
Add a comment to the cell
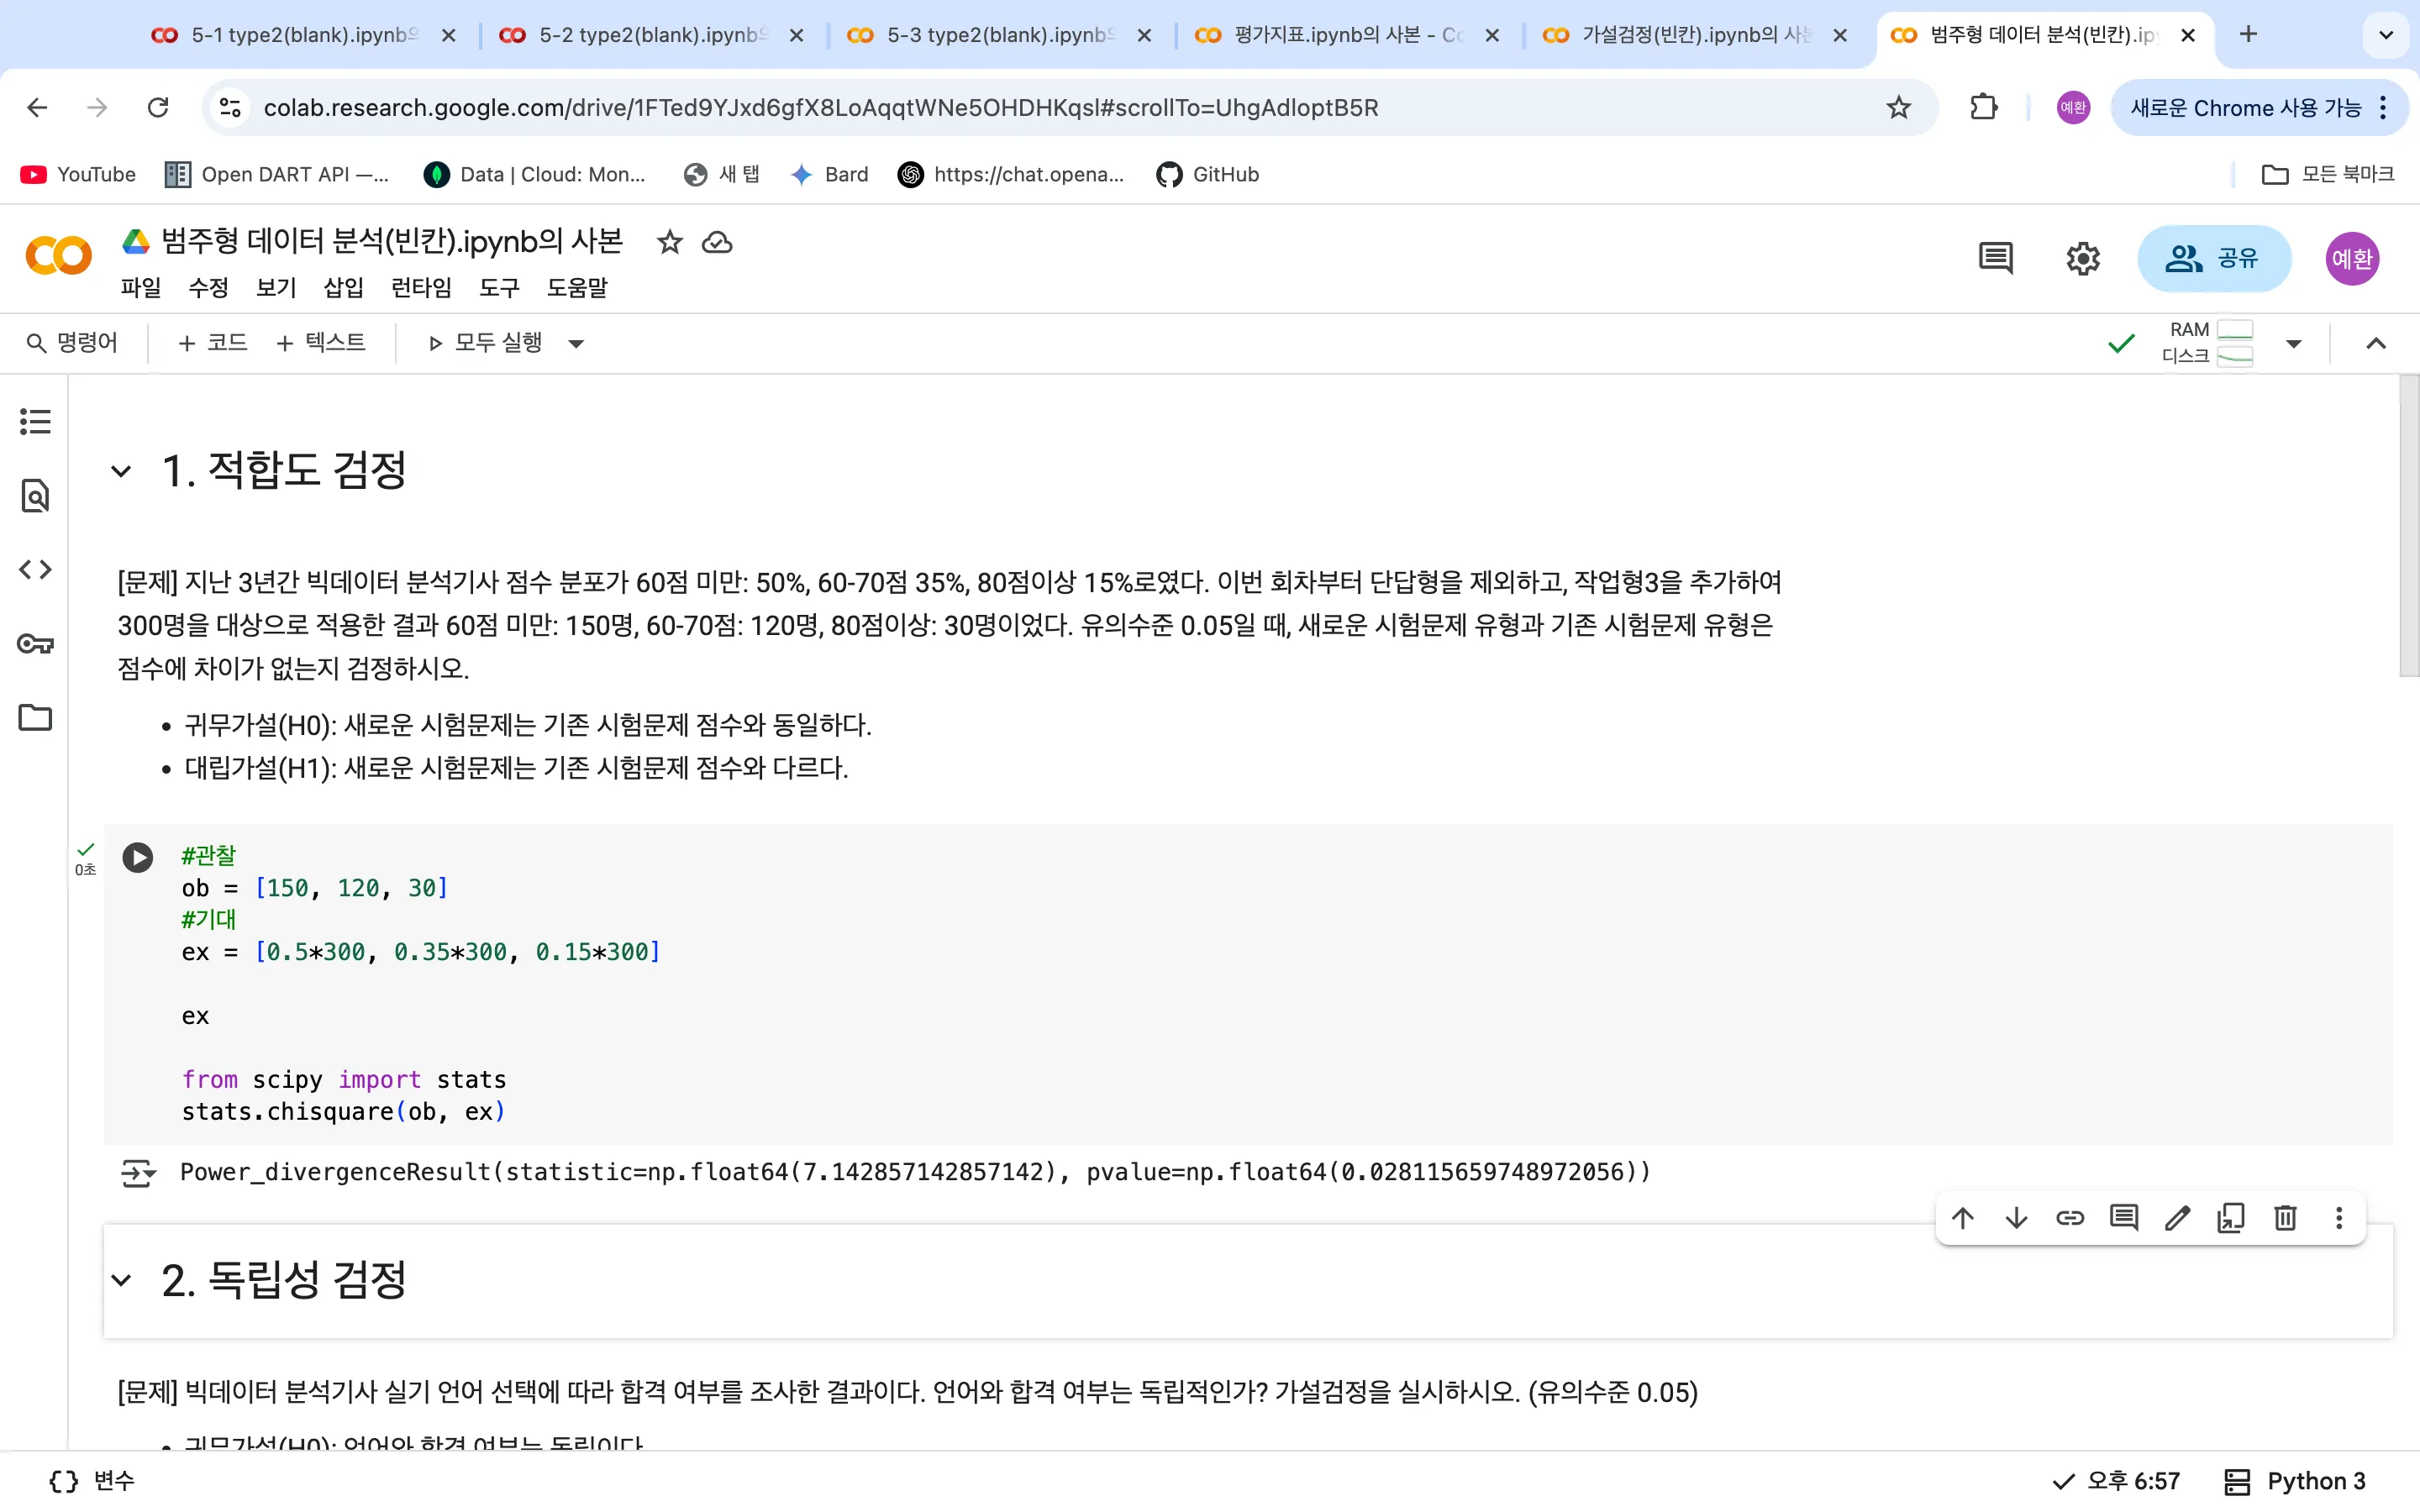coord(2124,1217)
